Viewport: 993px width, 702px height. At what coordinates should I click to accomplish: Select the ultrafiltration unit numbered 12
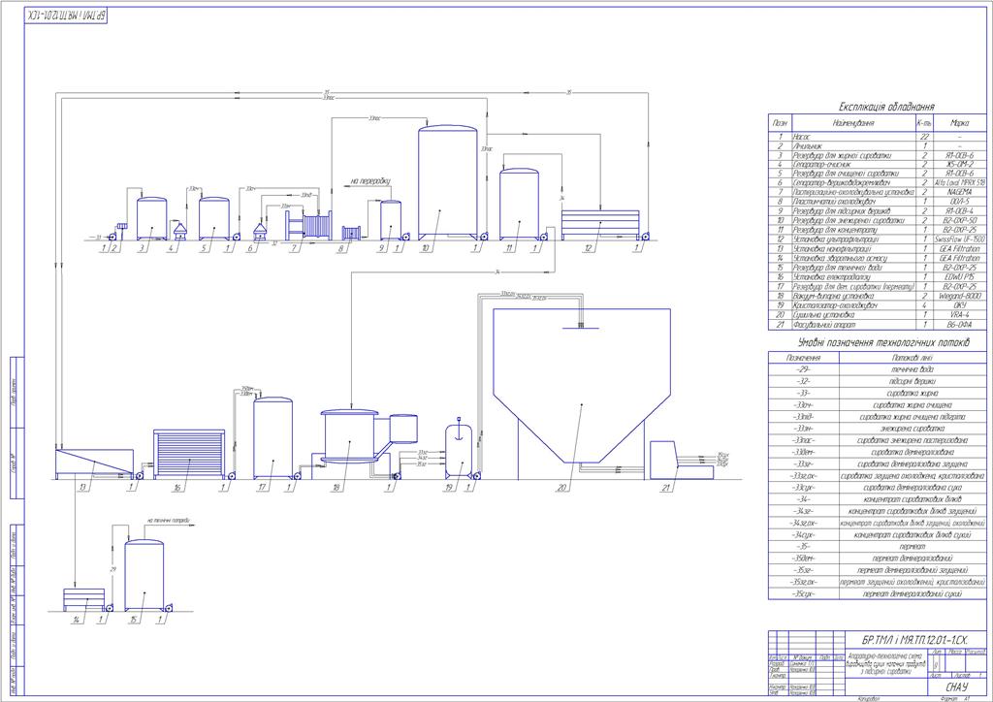tap(600, 225)
